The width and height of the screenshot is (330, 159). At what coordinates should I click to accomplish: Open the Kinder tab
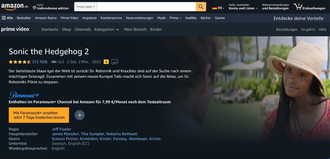point(156,29)
